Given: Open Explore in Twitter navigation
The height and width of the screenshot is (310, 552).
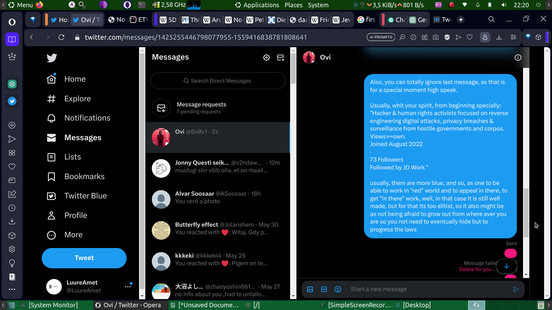Looking at the screenshot, I should [69, 99].
